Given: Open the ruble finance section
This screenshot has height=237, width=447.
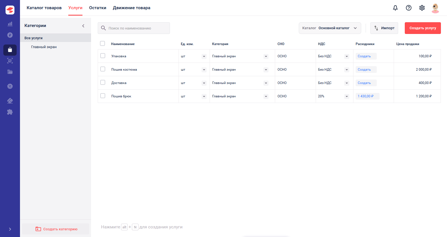Looking at the screenshot, I should tap(10, 35).
